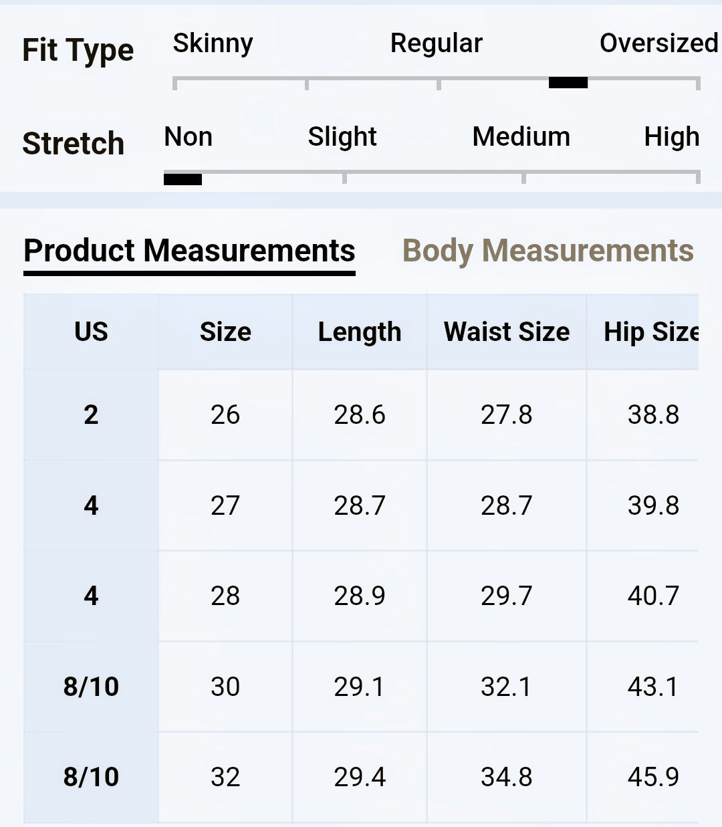Click the Skinny fit label
This screenshot has width=722, height=827.
coord(213,43)
